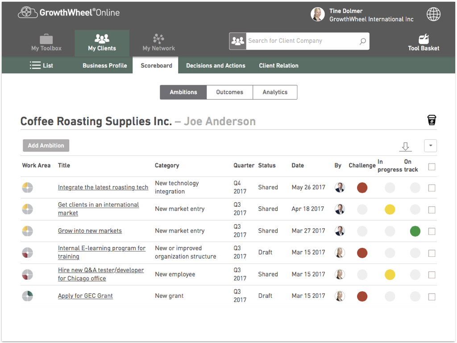Open 'Get clients in an international market' link
Viewport: 457px width, 343px height.
pyautogui.click(x=98, y=209)
